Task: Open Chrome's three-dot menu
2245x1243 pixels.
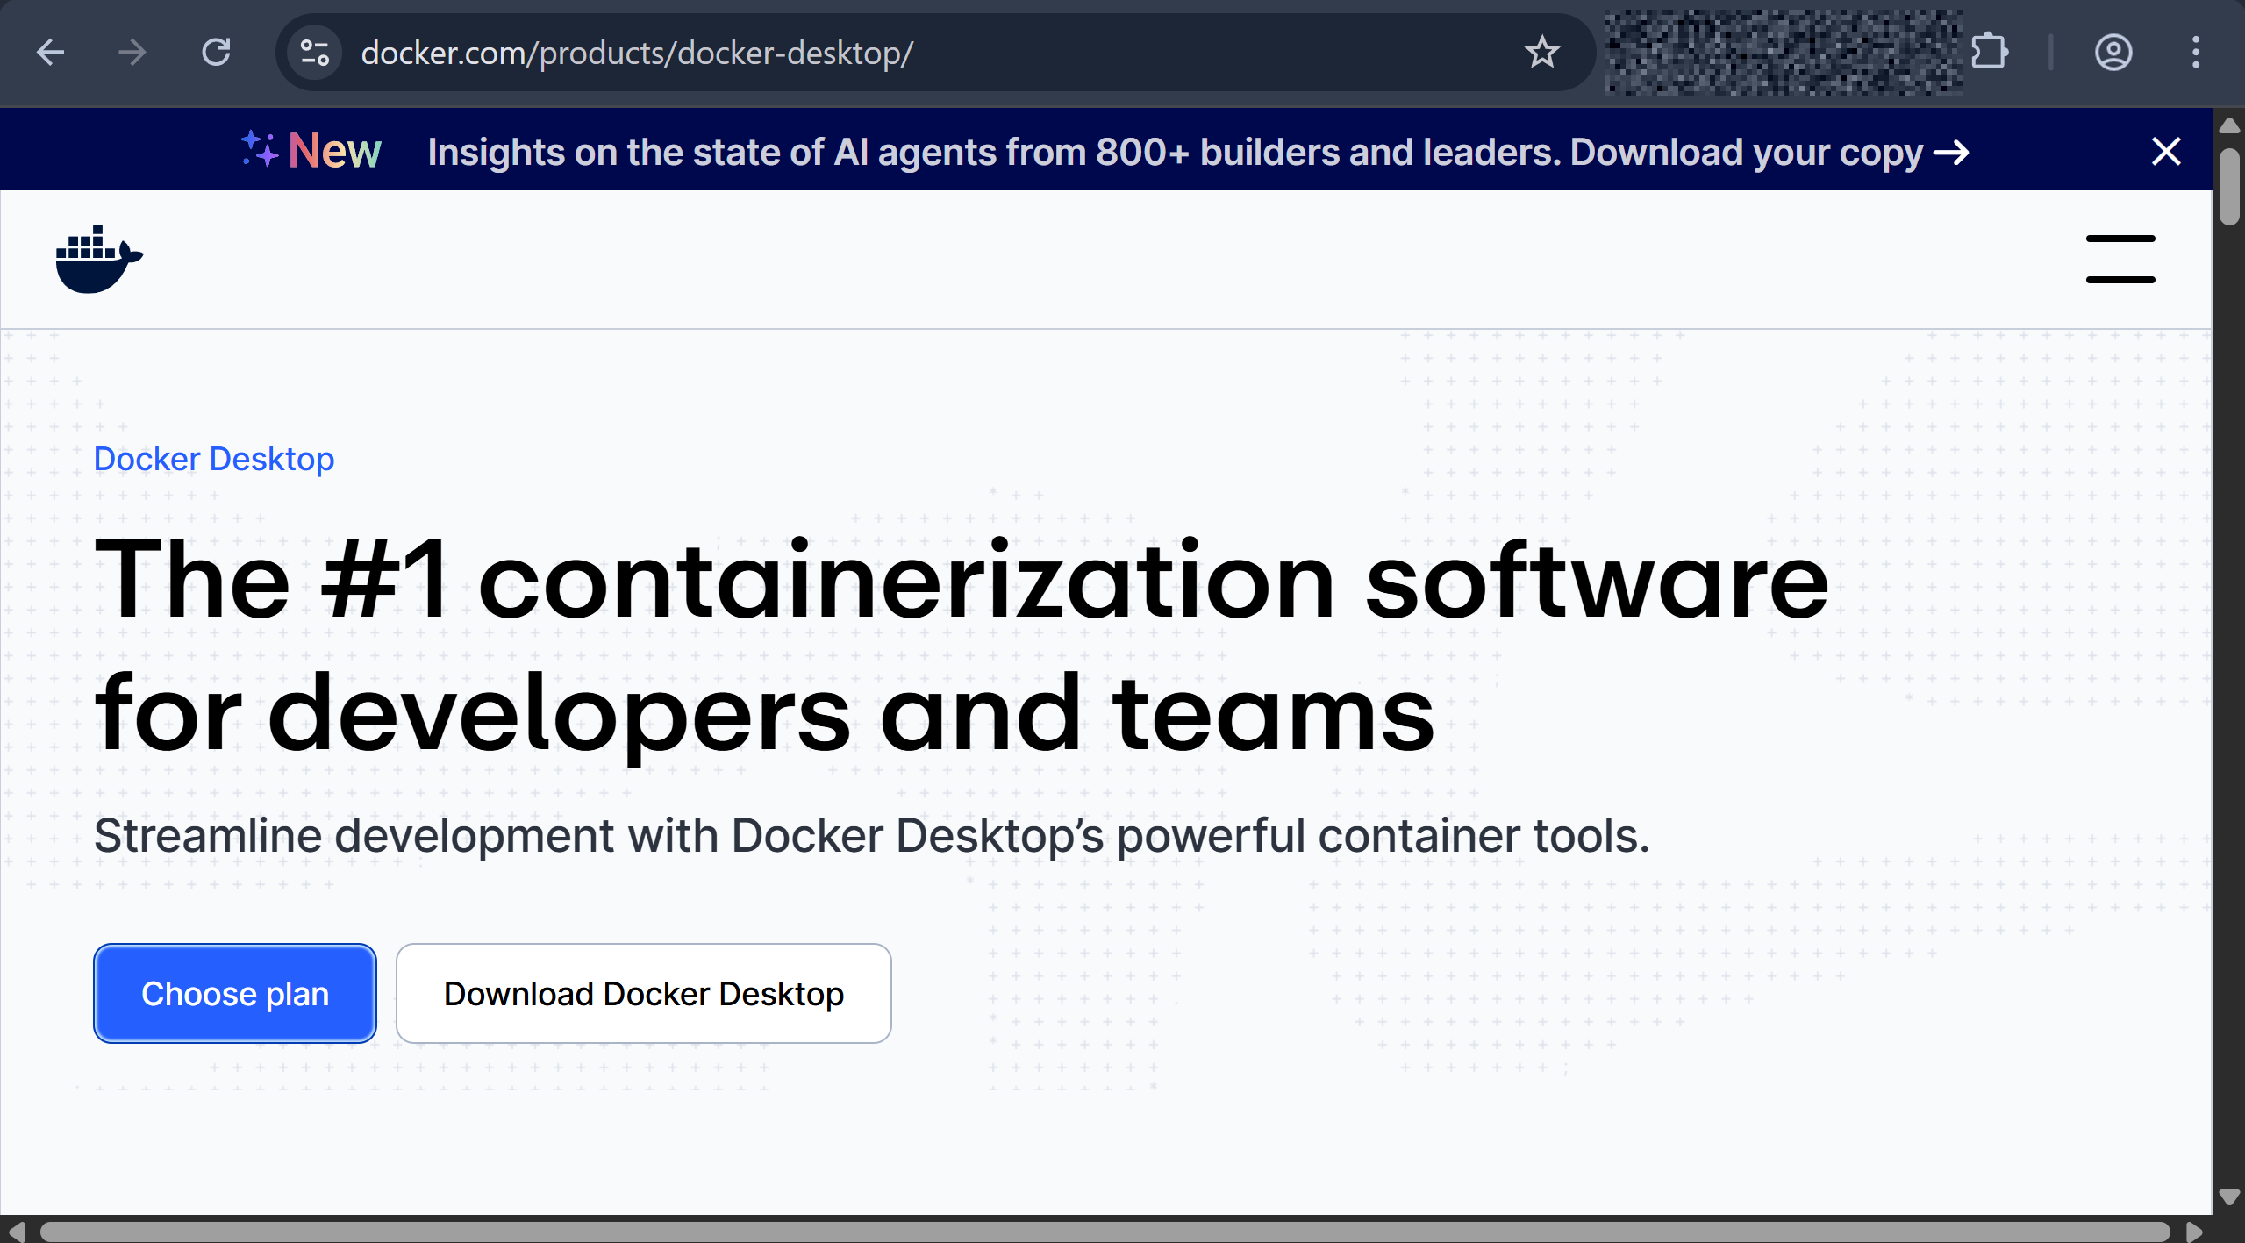Action: pos(2195,53)
